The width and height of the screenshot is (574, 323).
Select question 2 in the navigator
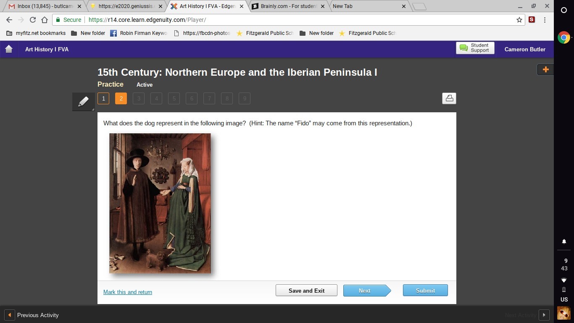pos(121,98)
